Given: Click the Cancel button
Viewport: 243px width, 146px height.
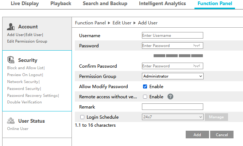Looking at the screenshot, I should point(221,135).
